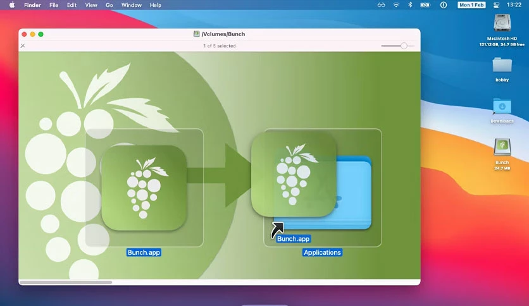529x306 pixels.
Task: Click the glasses icon in menu bar
Action: [x=381, y=5]
